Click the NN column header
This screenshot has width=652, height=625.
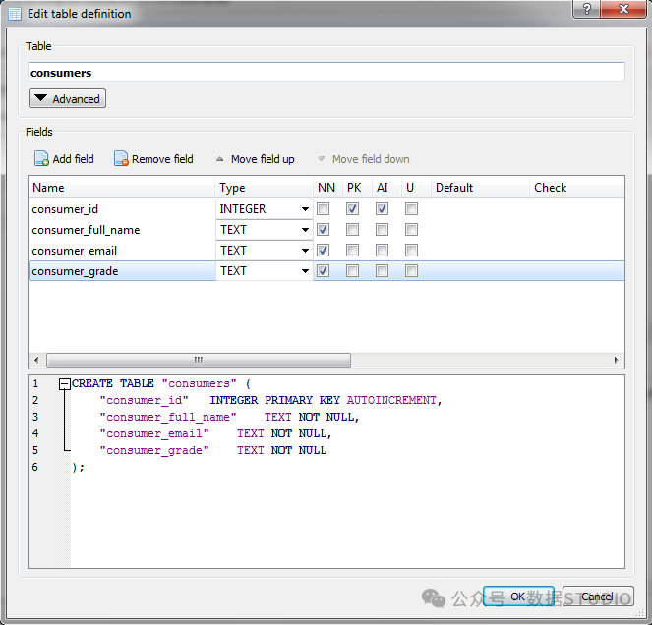pos(326,188)
